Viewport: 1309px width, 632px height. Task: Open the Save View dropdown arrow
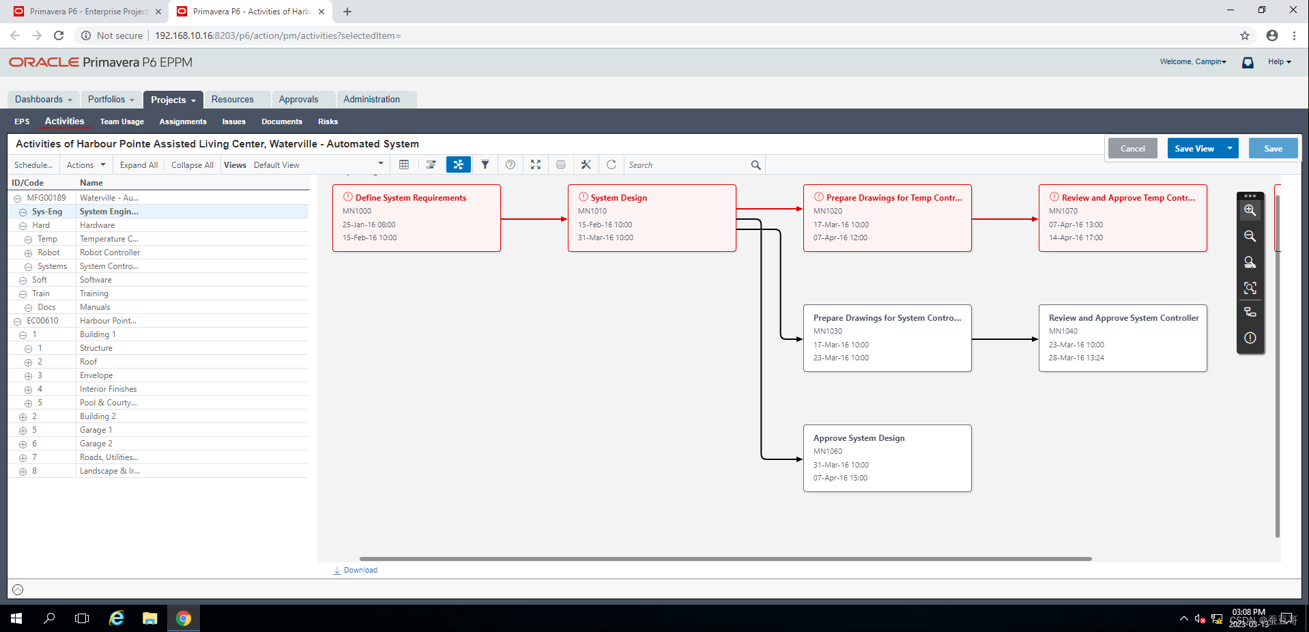[x=1230, y=148]
